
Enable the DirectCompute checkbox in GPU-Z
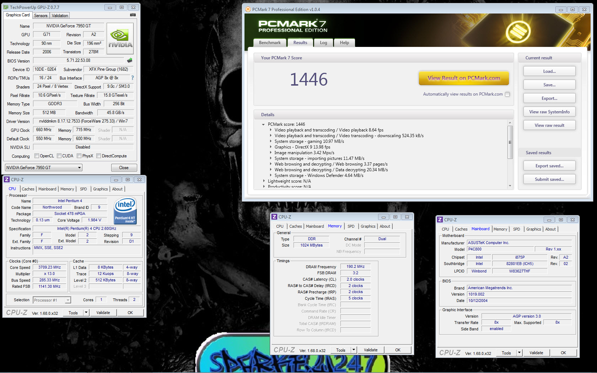[x=98, y=156]
